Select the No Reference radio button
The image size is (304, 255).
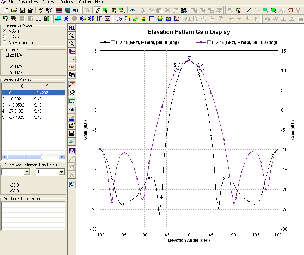[x=4, y=43]
